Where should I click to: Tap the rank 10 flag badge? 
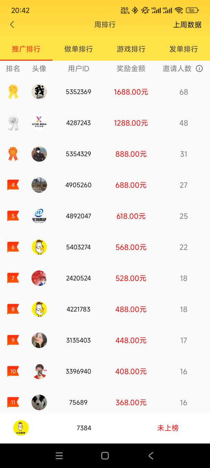(x=13, y=371)
